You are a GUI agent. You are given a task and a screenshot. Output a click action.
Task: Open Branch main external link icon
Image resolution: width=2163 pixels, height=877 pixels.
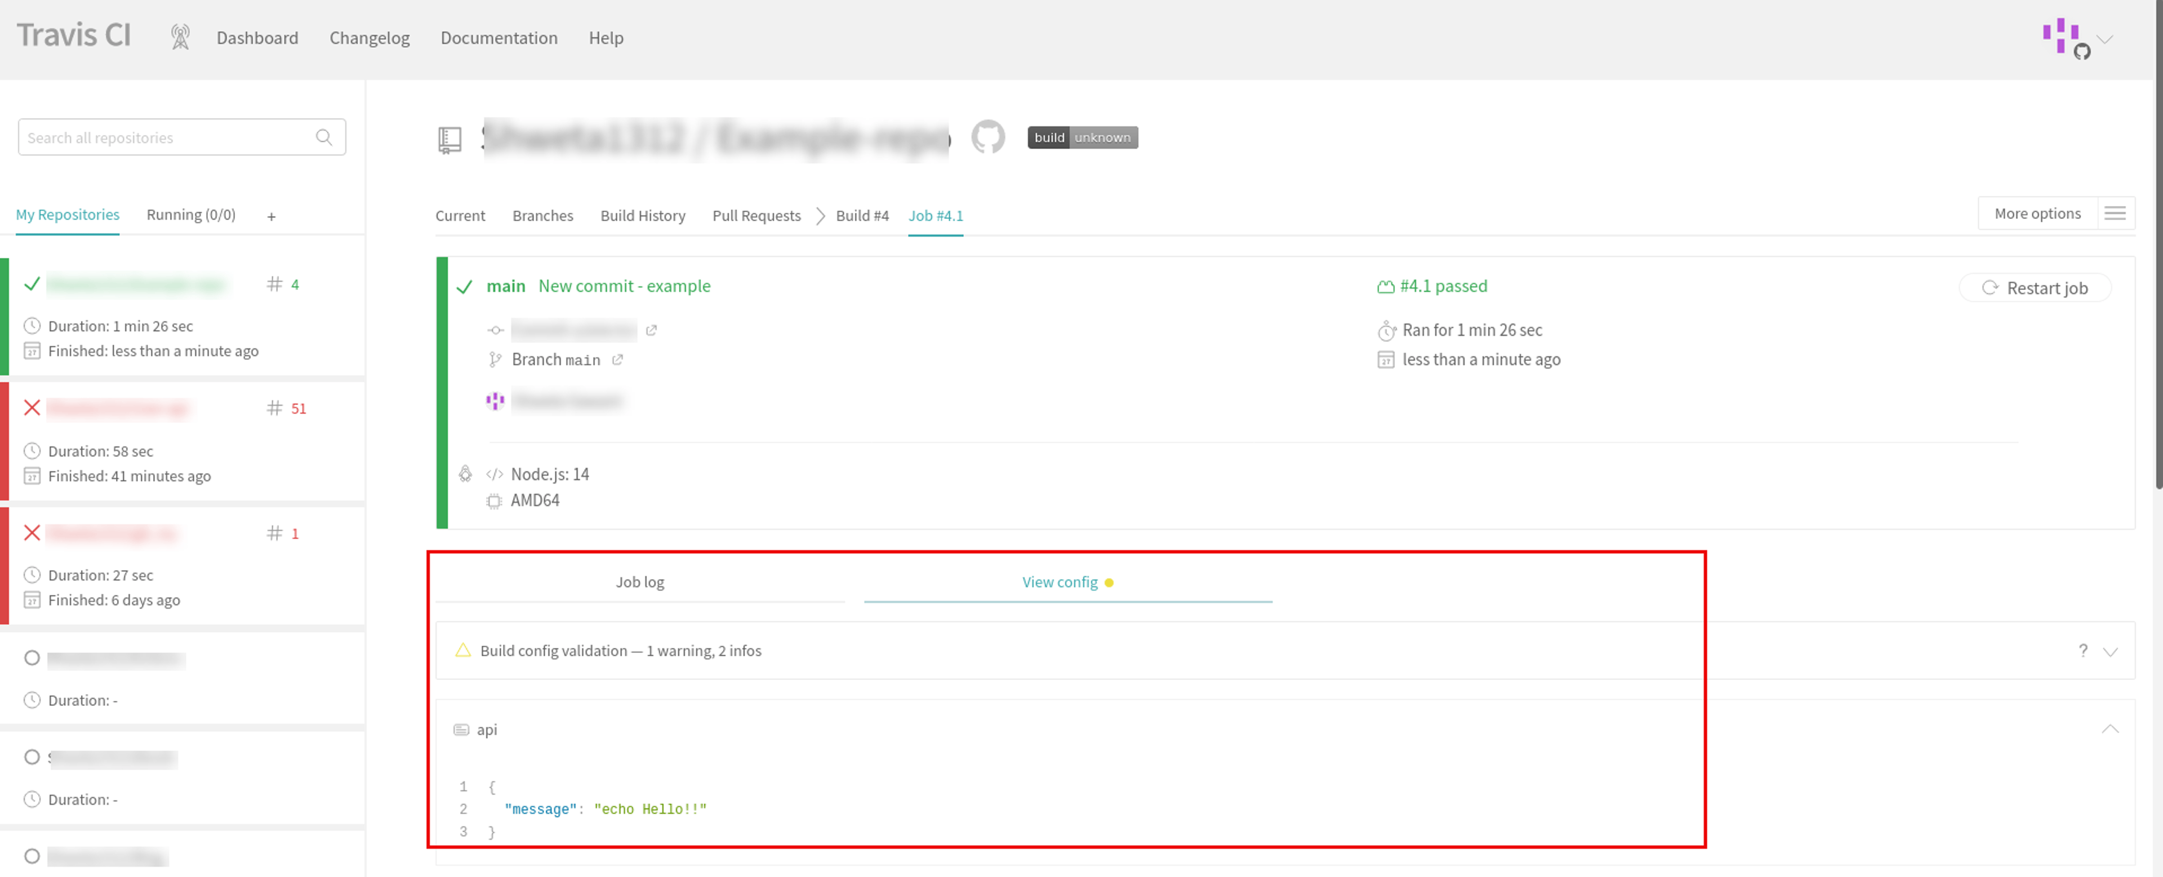[618, 360]
